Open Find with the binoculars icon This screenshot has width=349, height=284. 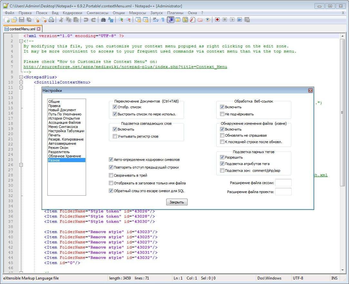pyautogui.click(x=103, y=20)
